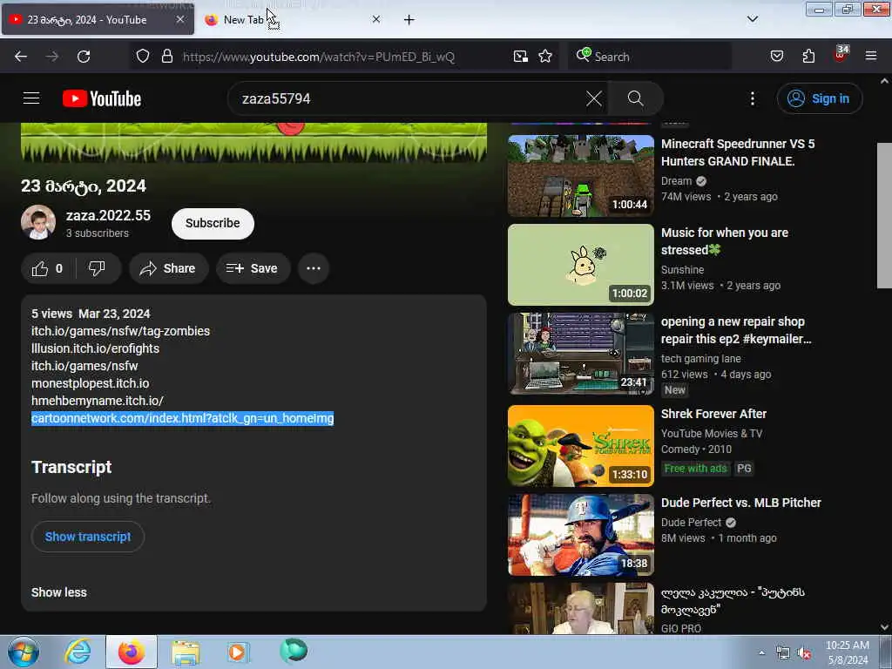Open the Firefox hamburger application menu

coord(871,56)
